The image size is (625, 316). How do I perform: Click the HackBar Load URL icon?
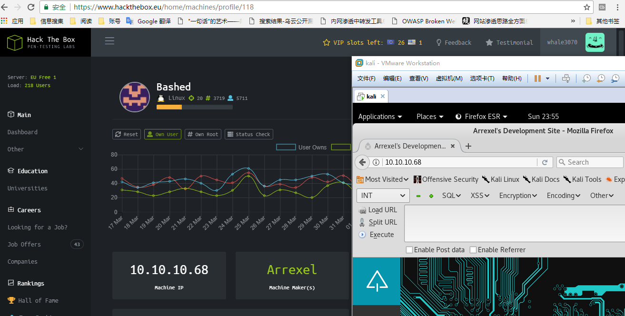coord(362,210)
